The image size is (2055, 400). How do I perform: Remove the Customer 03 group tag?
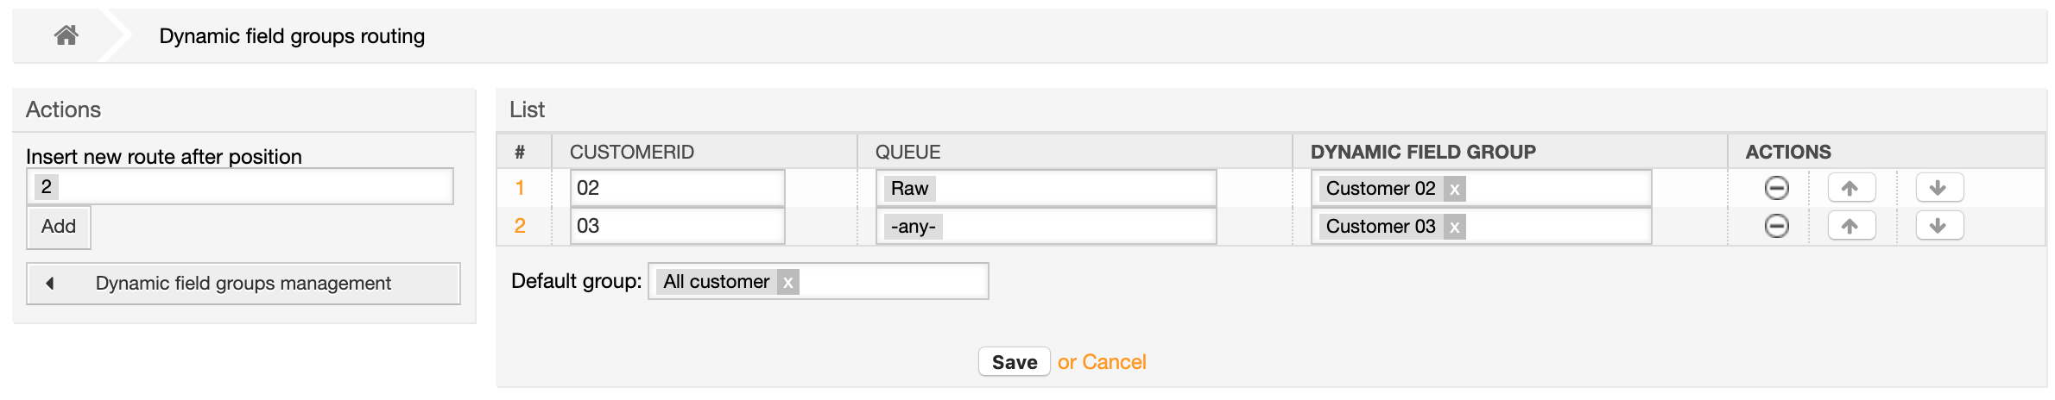pyautogui.click(x=1455, y=228)
